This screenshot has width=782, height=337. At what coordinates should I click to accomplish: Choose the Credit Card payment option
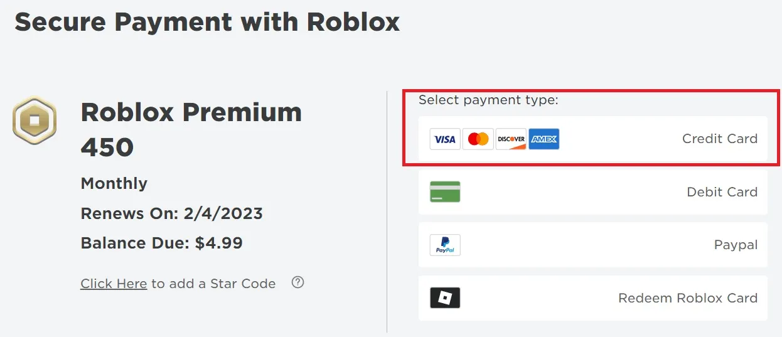[x=593, y=139]
